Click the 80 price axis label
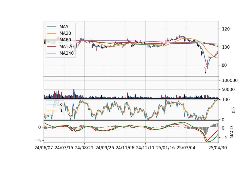The height and width of the screenshot is (174, 243). pos(225,65)
